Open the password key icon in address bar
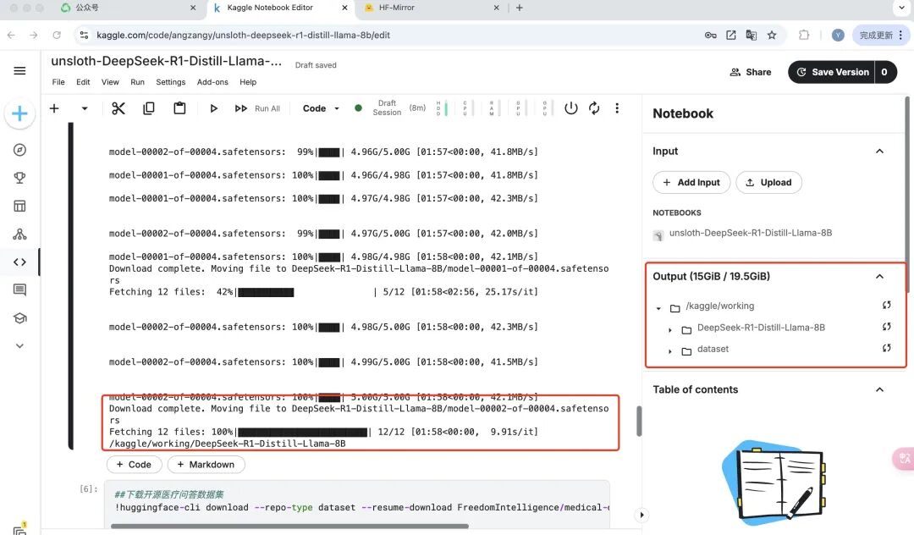 711,36
